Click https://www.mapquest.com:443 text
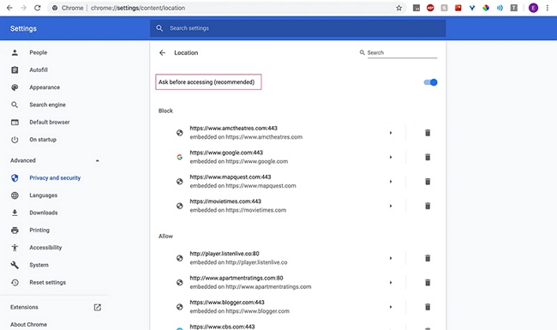 point(231,177)
